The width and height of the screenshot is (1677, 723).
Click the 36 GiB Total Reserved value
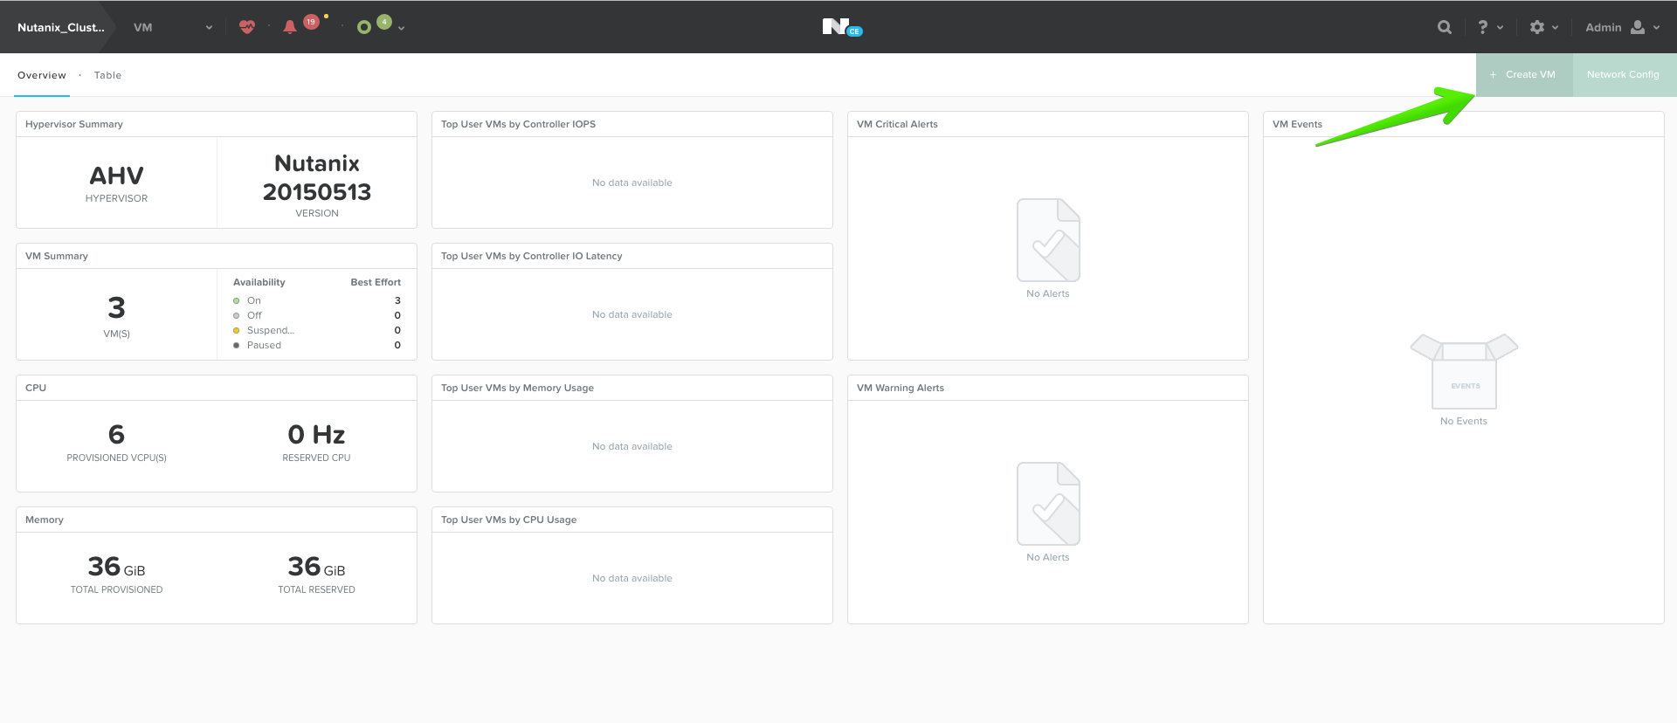pos(316,567)
